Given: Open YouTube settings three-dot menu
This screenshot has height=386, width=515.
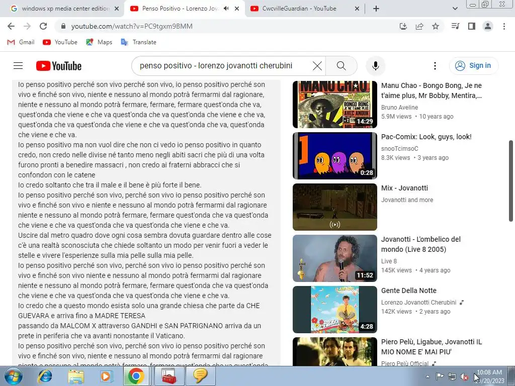Looking at the screenshot, I should point(435,66).
